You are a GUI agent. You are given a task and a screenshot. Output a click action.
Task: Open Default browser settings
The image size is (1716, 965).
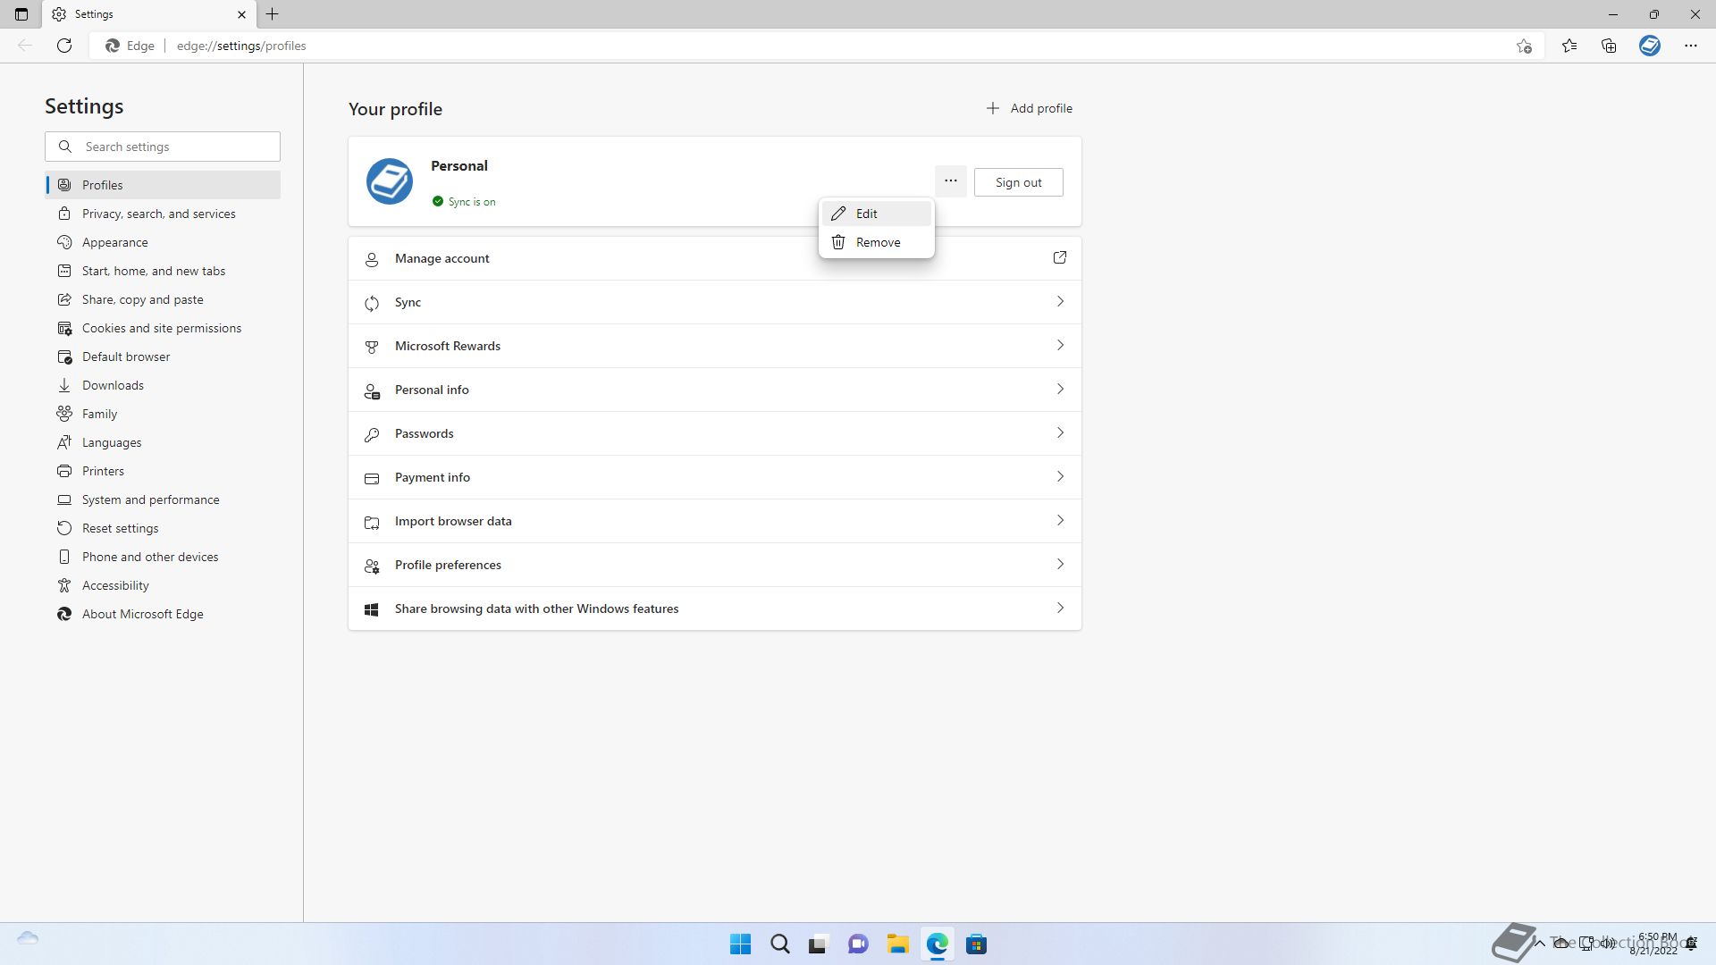pos(163,357)
